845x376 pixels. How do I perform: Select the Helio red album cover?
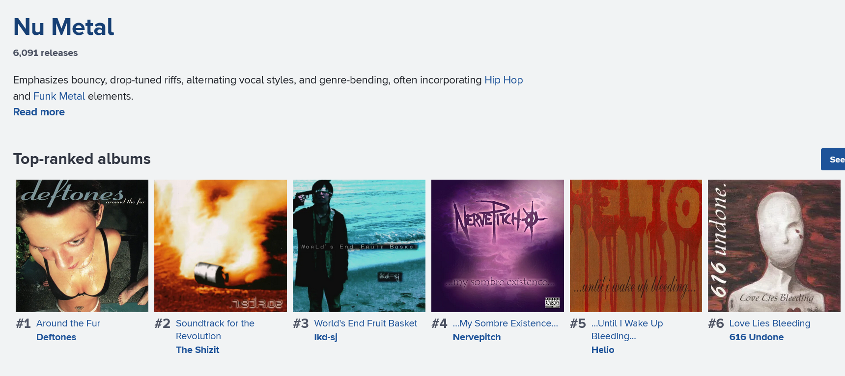[636, 246]
